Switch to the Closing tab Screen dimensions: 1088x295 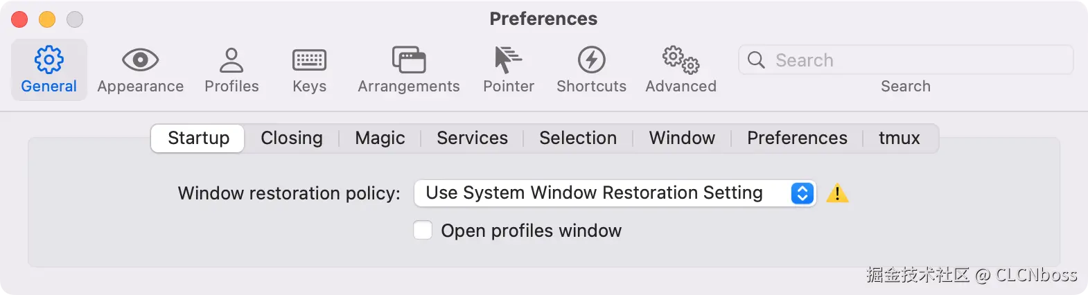292,138
